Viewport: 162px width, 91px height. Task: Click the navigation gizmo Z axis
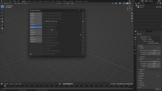129,6
